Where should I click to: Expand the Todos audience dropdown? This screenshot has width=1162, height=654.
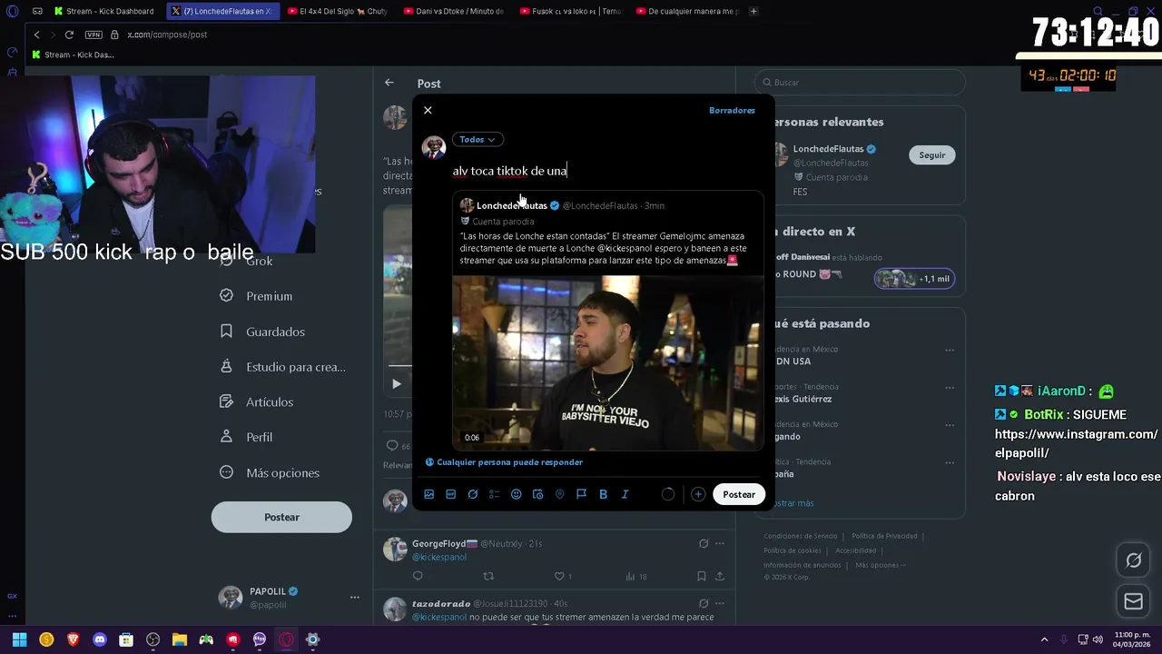(x=478, y=139)
